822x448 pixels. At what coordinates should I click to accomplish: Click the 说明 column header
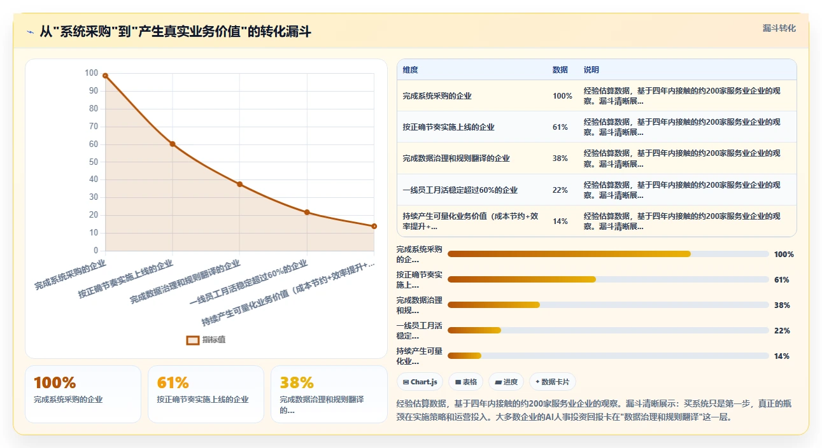point(592,70)
